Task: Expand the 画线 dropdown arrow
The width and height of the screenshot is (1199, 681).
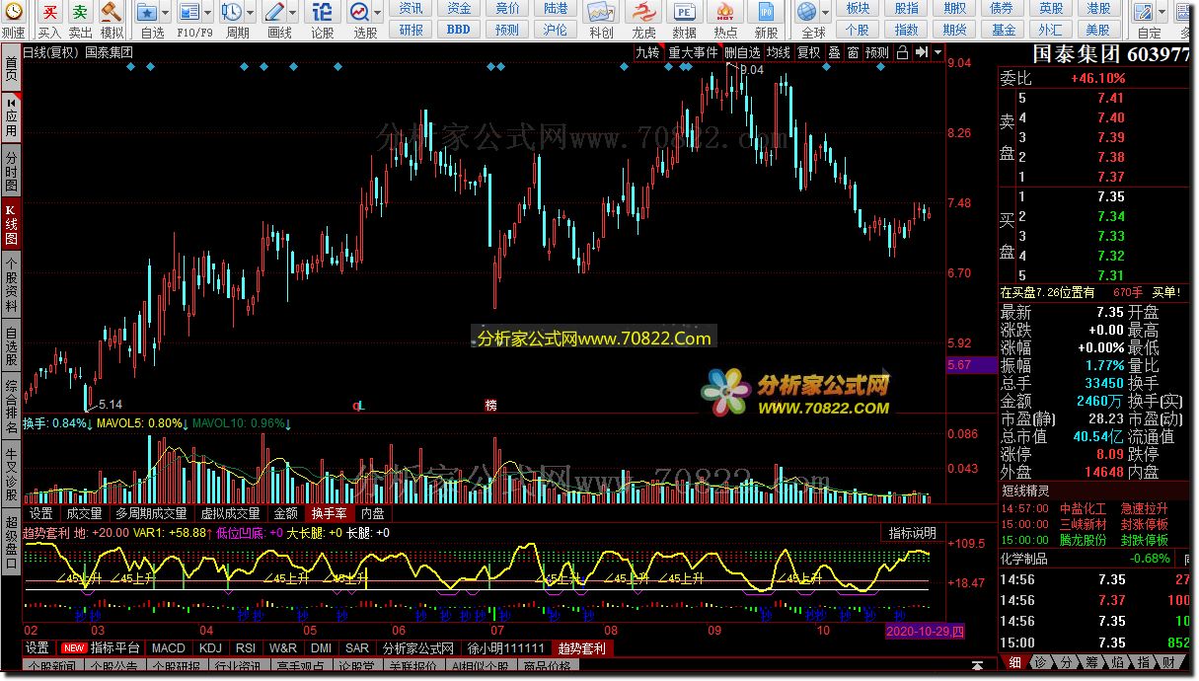Action: click(293, 13)
